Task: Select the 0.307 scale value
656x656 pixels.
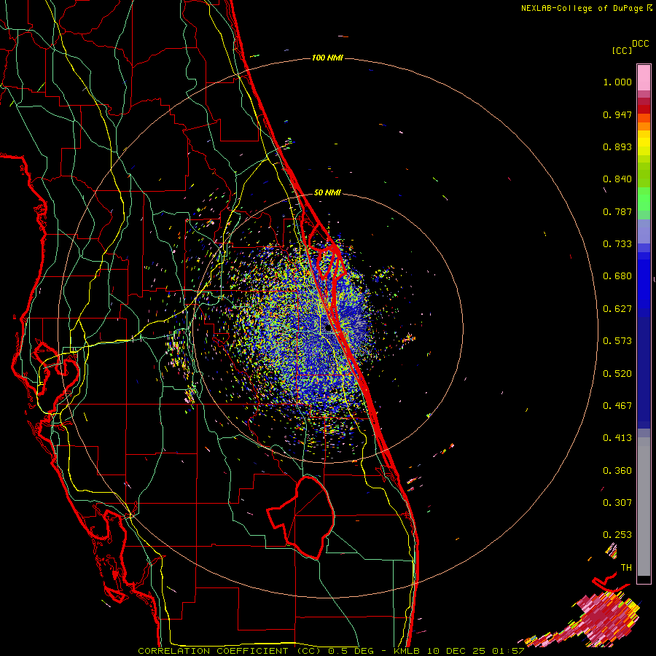Action: point(617,503)
